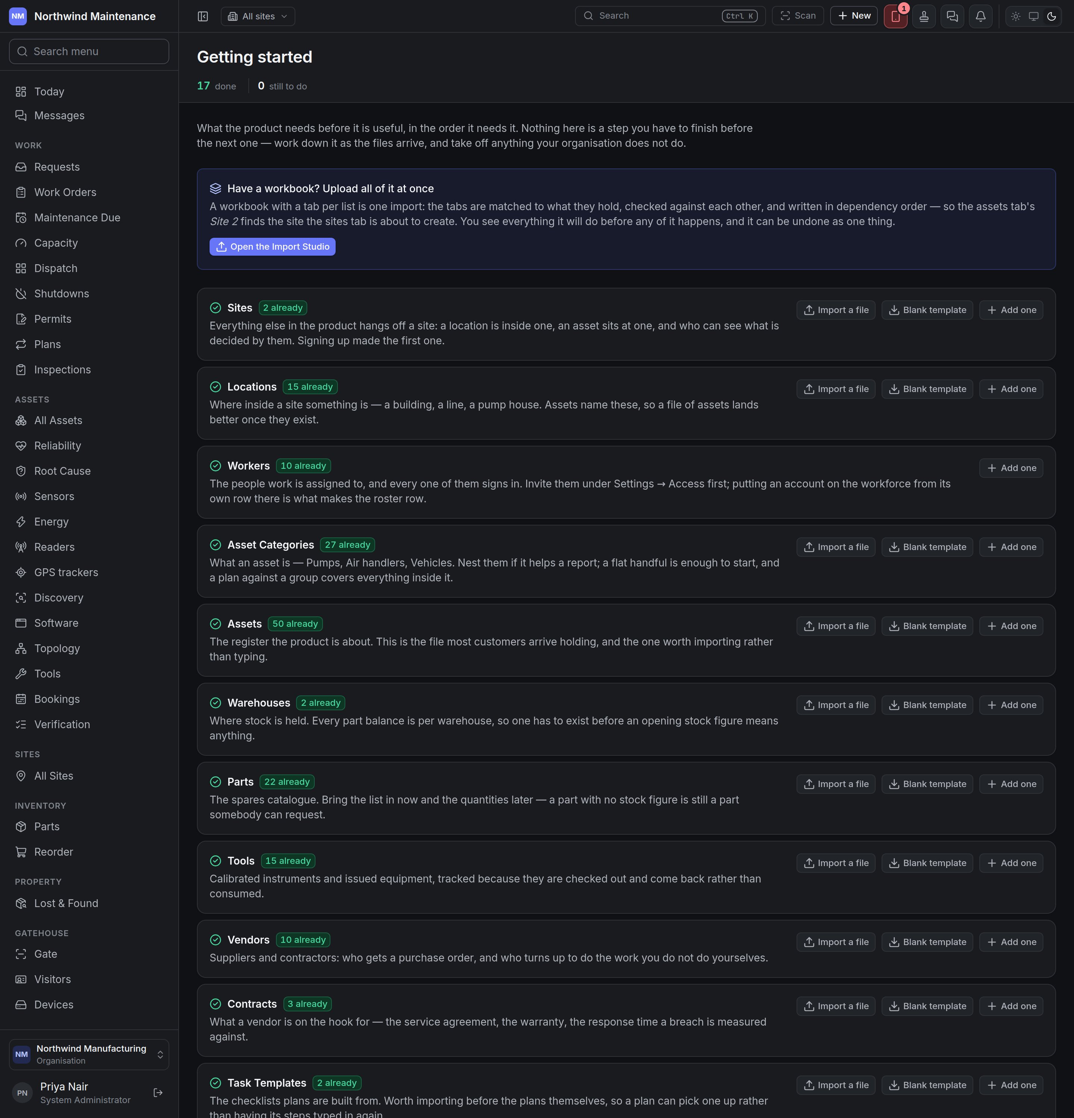
Task: Open the Import Studio
Action: [x=272, y=246]
